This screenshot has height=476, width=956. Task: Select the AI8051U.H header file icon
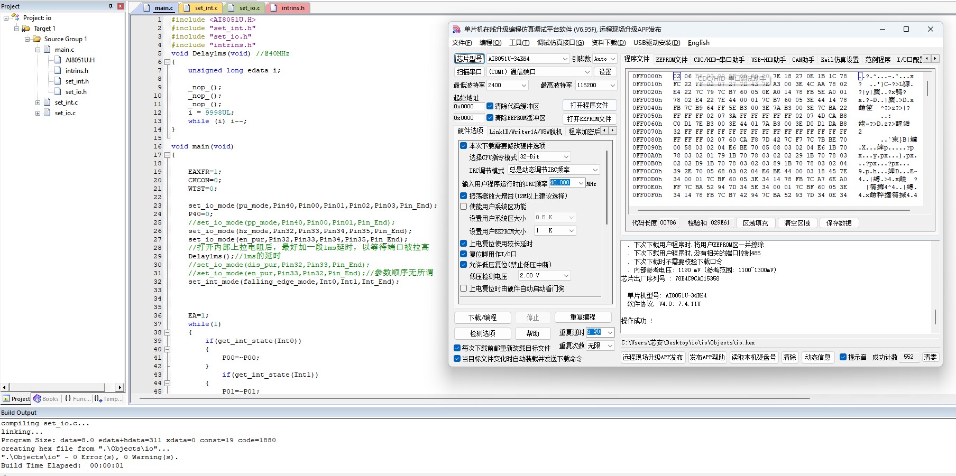pos(58,60)
